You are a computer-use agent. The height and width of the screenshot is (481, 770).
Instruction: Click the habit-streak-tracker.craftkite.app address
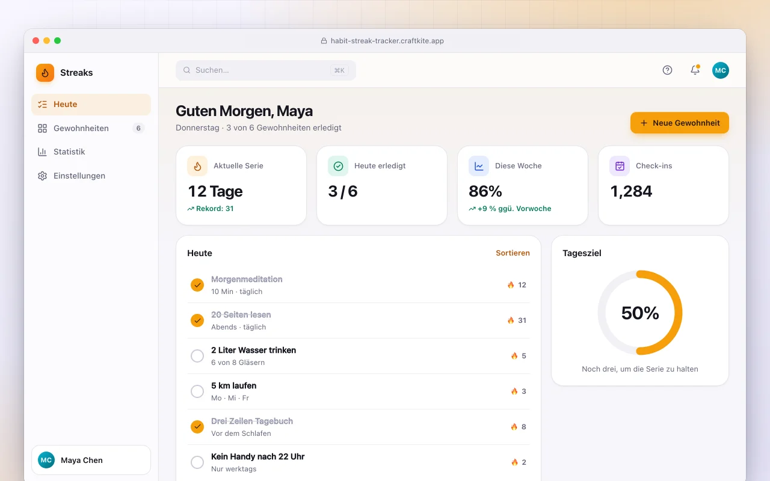click(x=387, y=41)
